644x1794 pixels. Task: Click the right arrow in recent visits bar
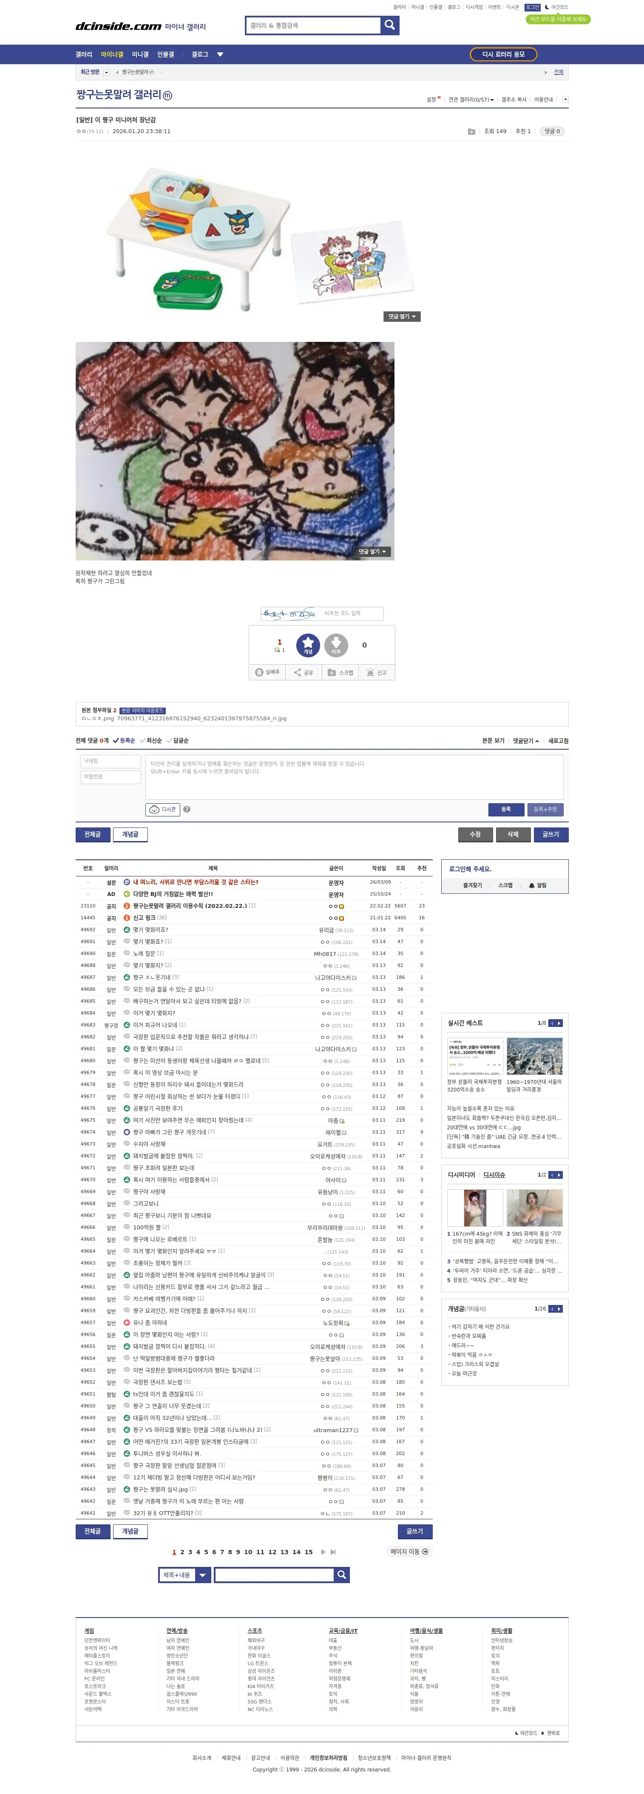545,72
